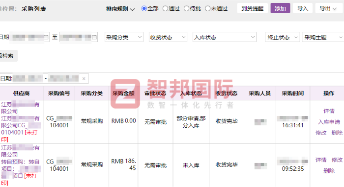Screen dimensions: 344x187
Task: Click the 采购分类 column header
Action: point(92,93)
